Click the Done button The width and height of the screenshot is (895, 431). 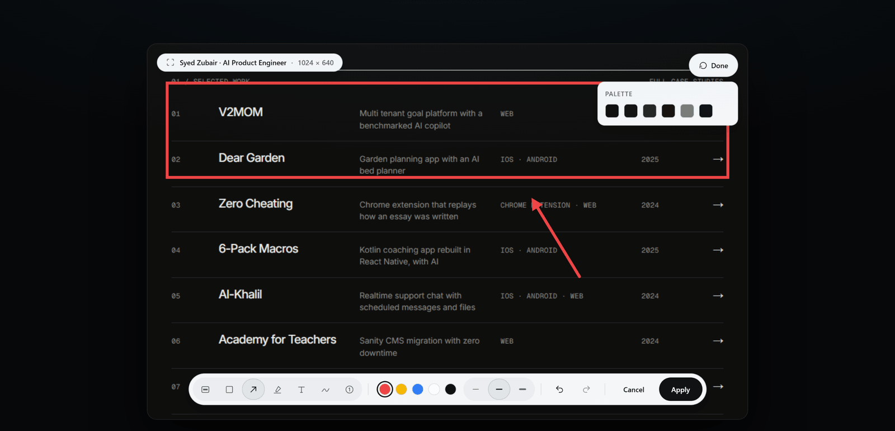[x=713, y=65]
